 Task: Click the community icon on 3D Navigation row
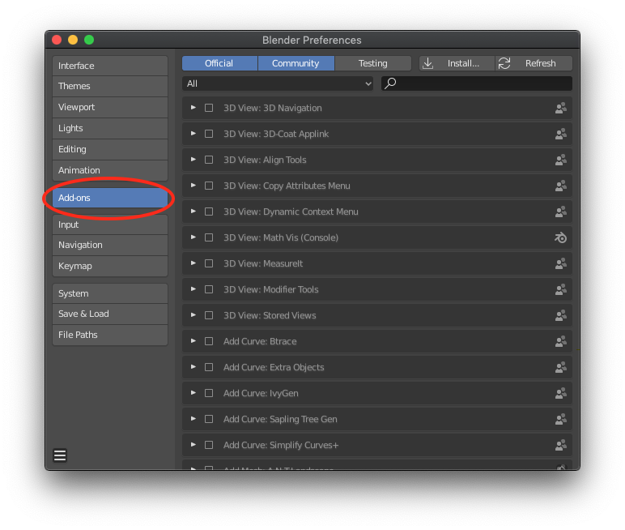click(561, 108)
